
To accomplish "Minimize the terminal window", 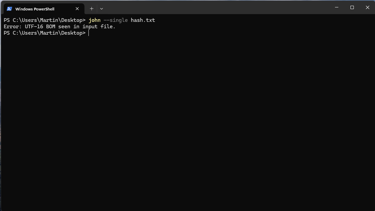I will [x=337, y=7].
